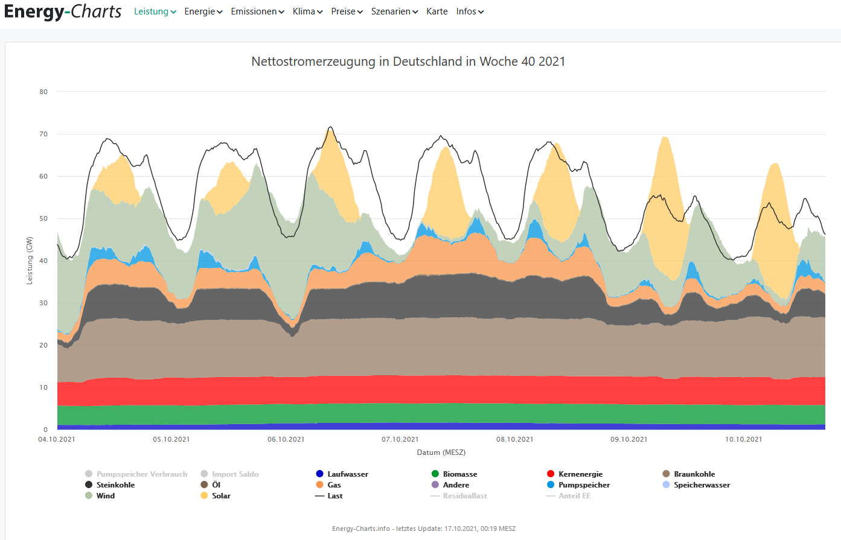Expand the chevron next to Klima
This screenshot has height=540, width=841.
coord(320,12)
